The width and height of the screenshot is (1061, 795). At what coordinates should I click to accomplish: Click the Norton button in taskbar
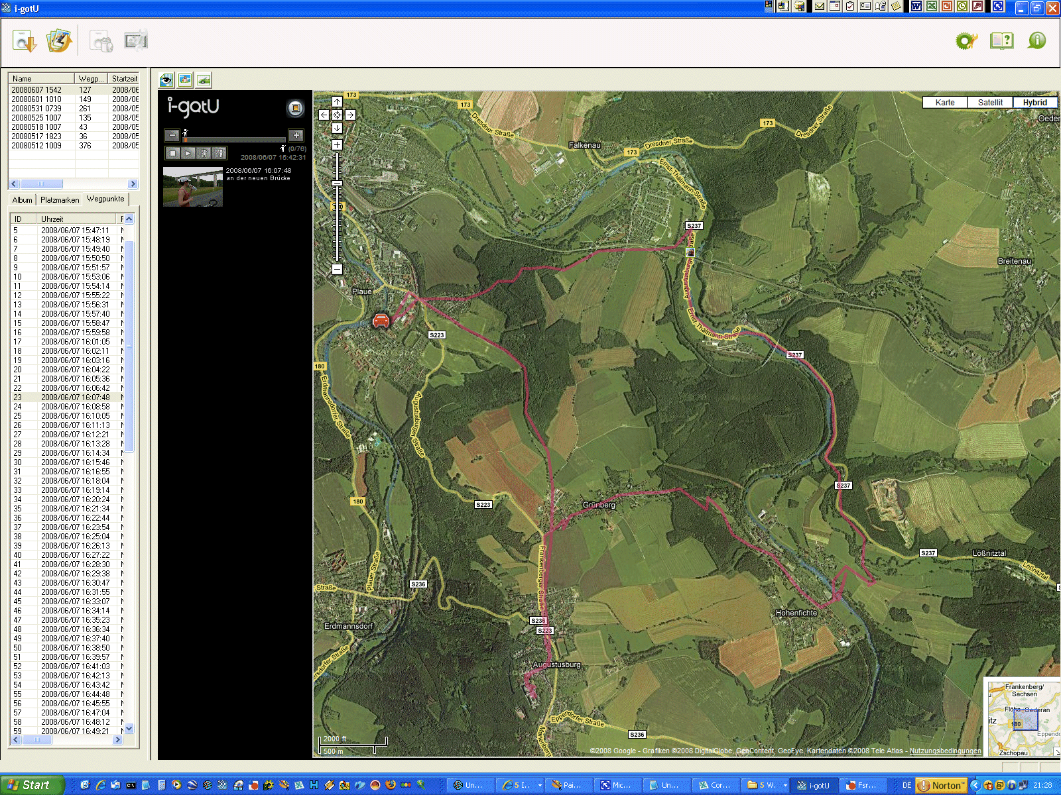[941, 785]
